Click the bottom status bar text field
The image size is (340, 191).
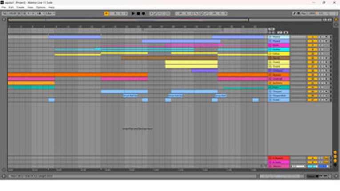pyautogui.click(x=133, y=176)
